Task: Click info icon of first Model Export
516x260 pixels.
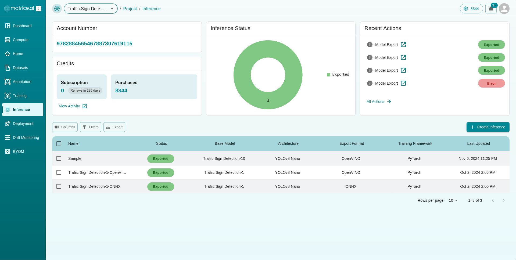Action: [370, 45]
